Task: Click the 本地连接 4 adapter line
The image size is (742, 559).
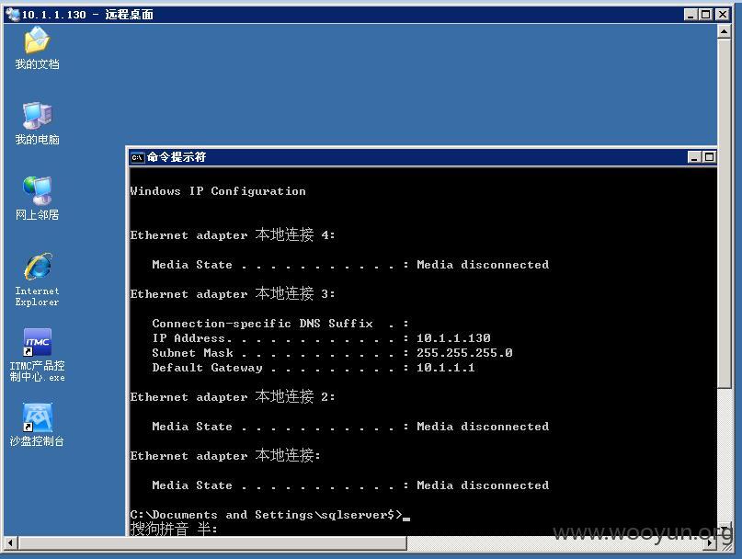Action: pyautogui.click(x=233, y=234)
